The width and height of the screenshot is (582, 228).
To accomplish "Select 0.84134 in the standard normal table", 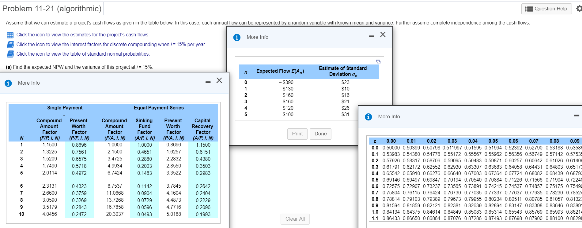I will [x=391, y=212].
